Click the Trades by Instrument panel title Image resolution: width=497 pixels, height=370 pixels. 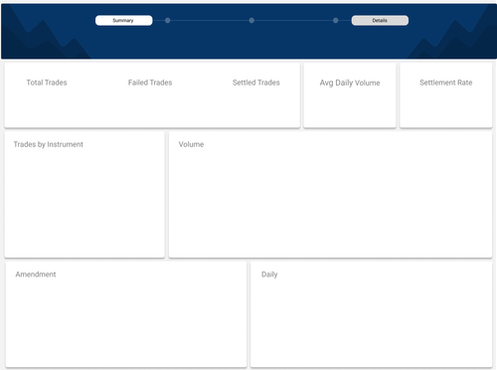click(x=49, y=144)
